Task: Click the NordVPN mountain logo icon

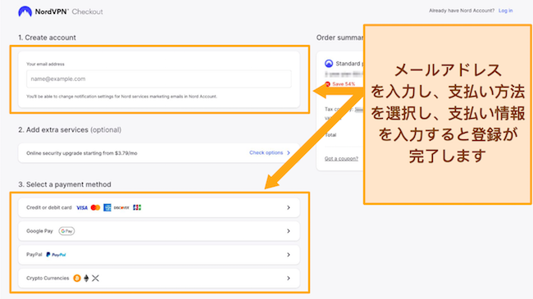Action: point(25,11)
